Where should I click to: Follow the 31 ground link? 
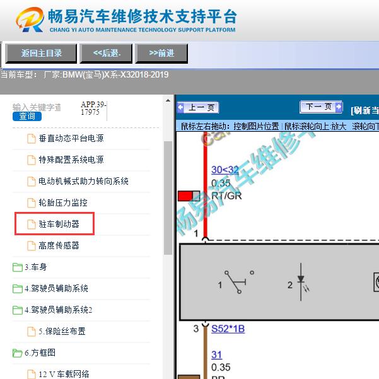pyautogui.click(x=216, y=355)
